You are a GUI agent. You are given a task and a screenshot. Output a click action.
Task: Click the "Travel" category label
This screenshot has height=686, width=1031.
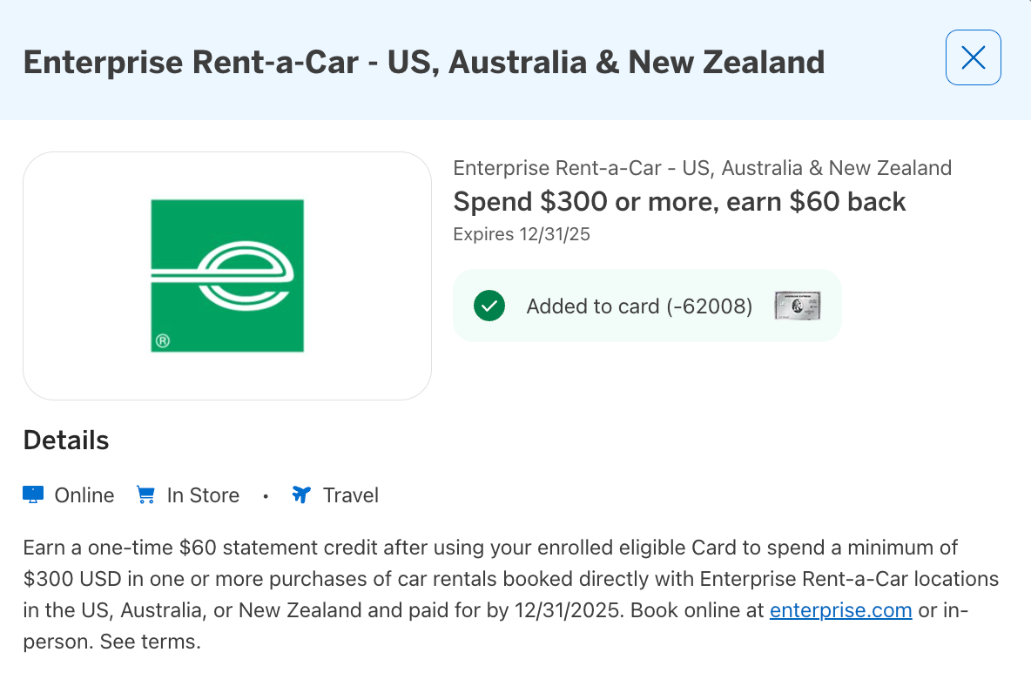(x=351, y=495)
